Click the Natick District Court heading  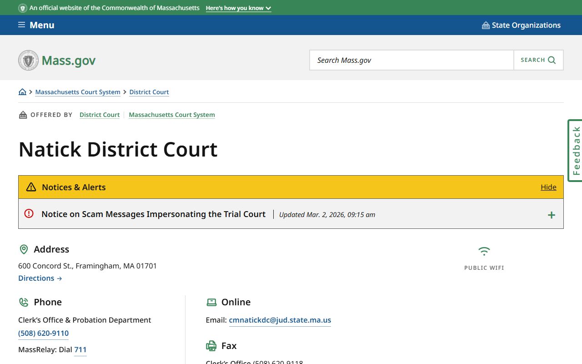click(x=118, y=149)
